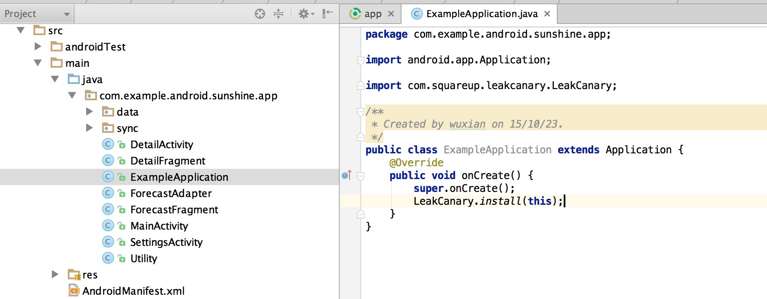Image resolution: width=767 pixels, height=299 pixels.
Task: Close the app tab
Action: 391,14
